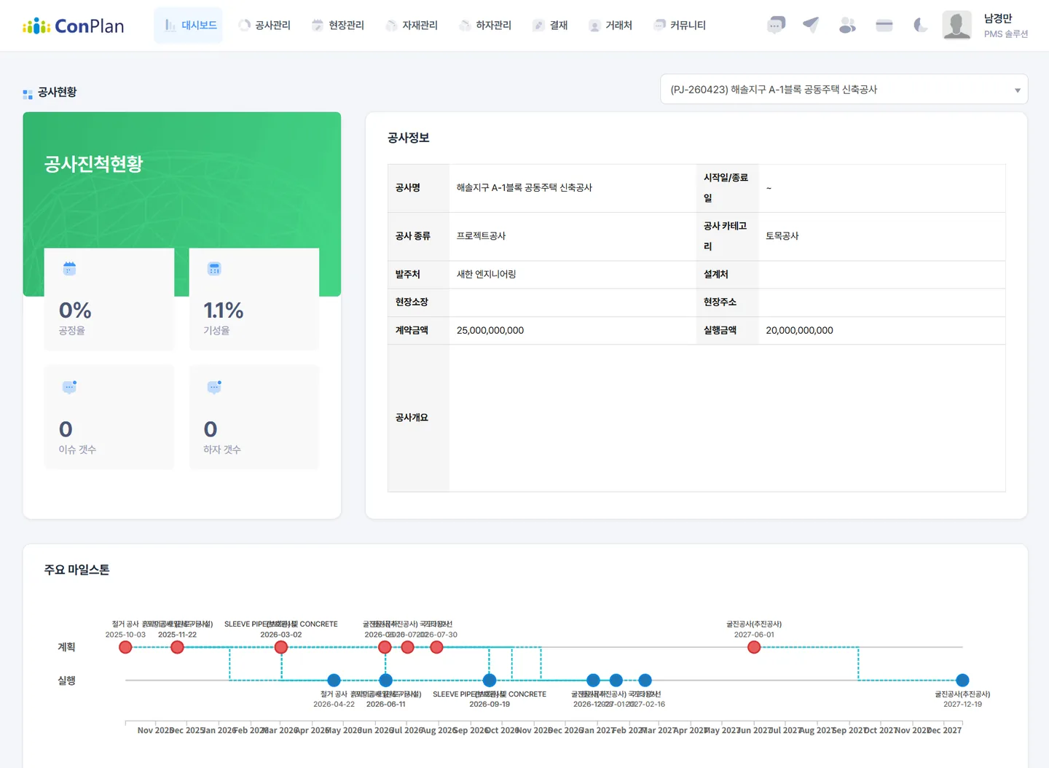1049x768 pixels.
Task: Click the paper plane send icon
Action: click(x=811, y=25)
